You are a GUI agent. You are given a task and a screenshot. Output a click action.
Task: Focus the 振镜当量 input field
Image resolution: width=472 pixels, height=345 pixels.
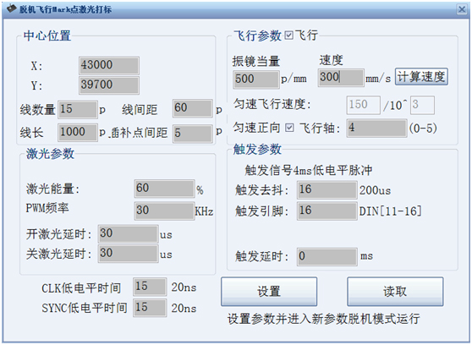coord(255,79)
